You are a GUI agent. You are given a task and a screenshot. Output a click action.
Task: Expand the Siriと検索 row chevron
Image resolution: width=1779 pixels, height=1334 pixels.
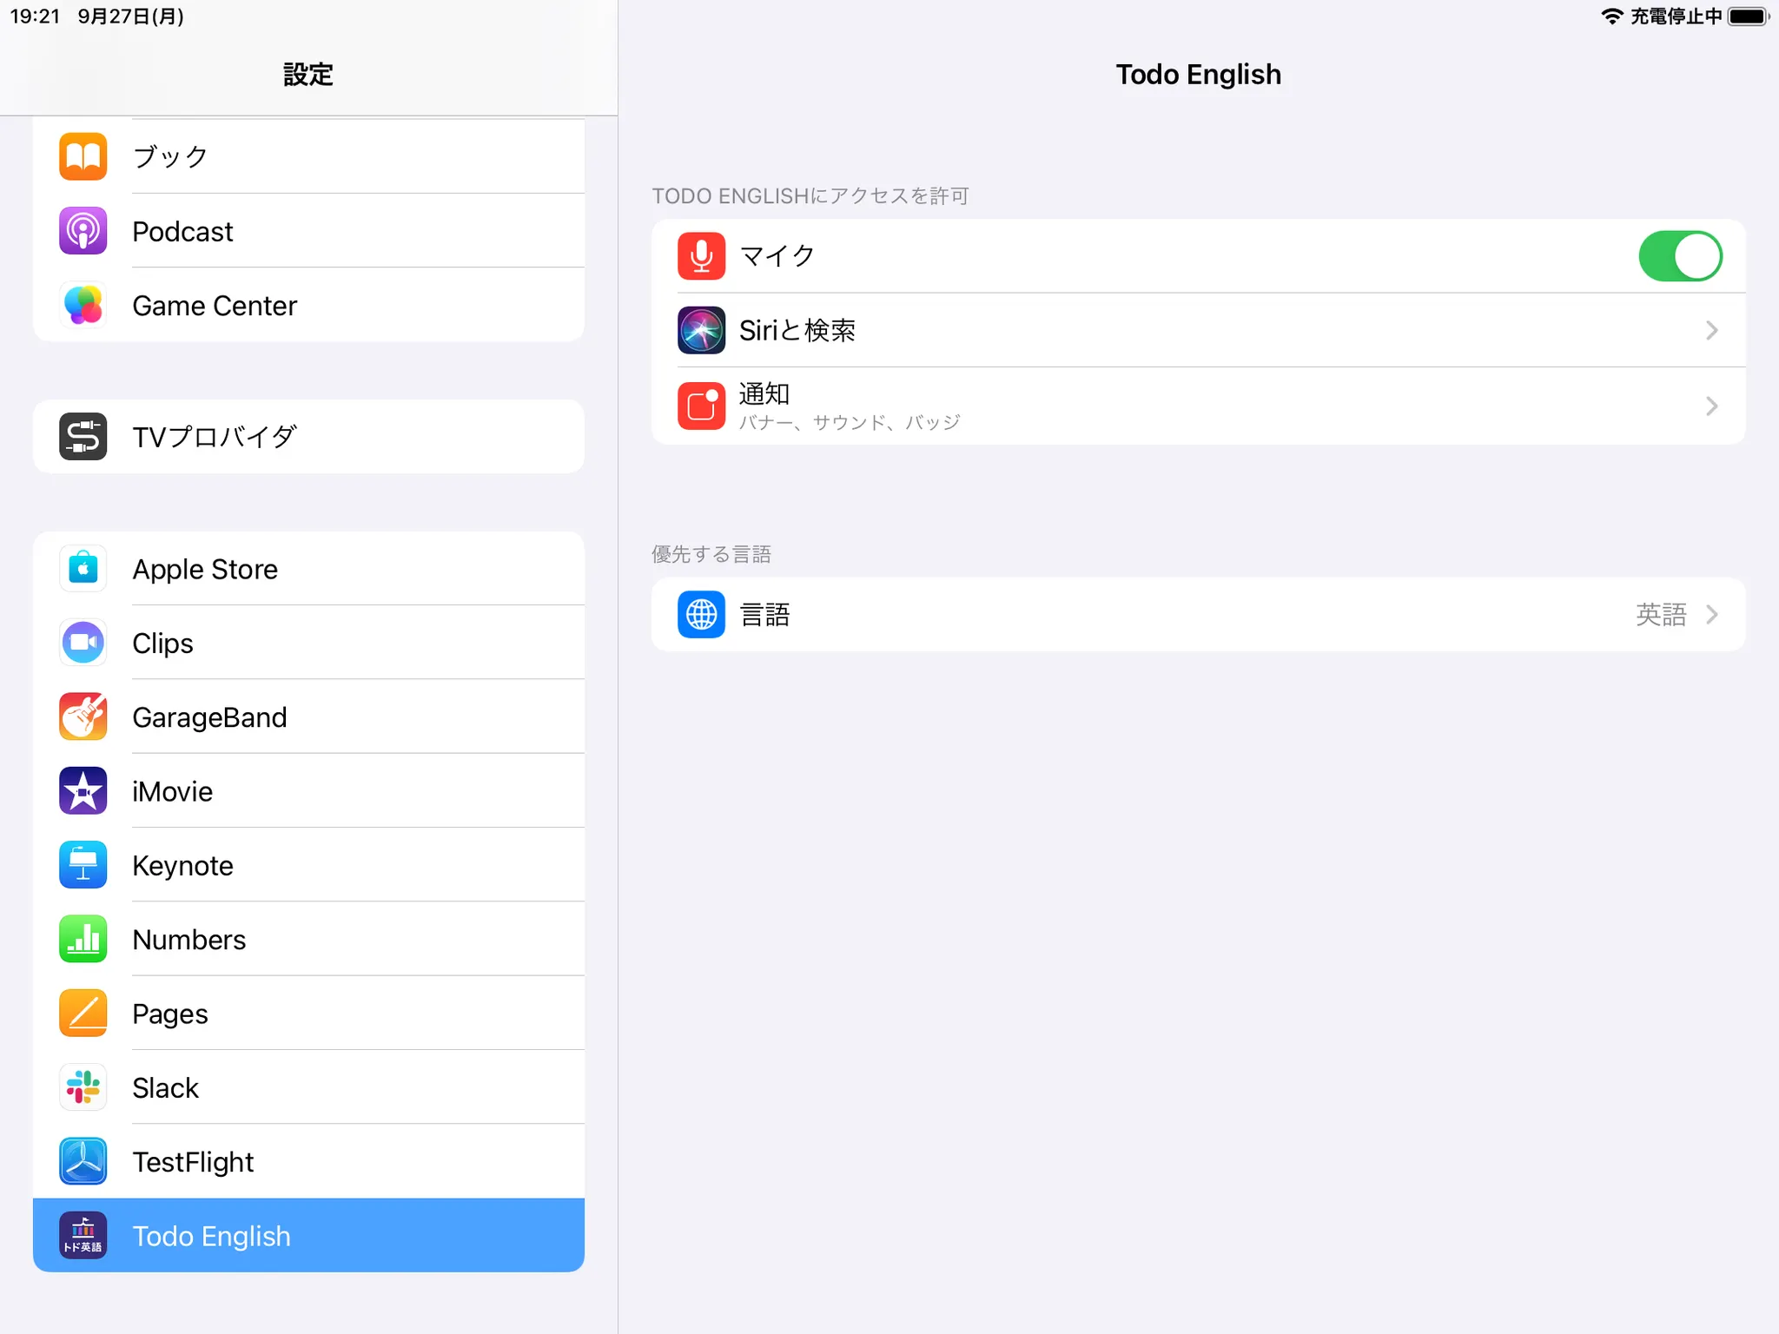pos(1711,330)
